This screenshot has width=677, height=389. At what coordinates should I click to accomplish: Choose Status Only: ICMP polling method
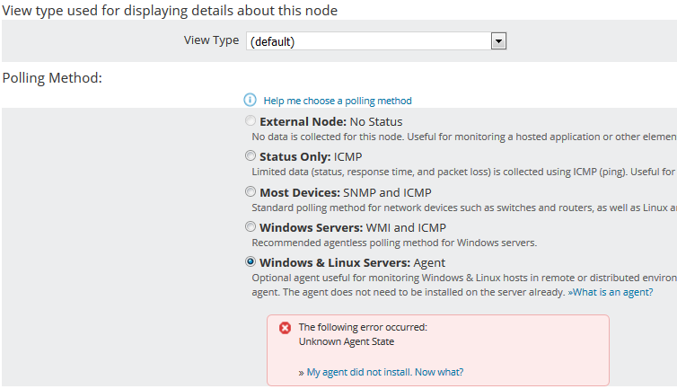click(x=251, y=155)
